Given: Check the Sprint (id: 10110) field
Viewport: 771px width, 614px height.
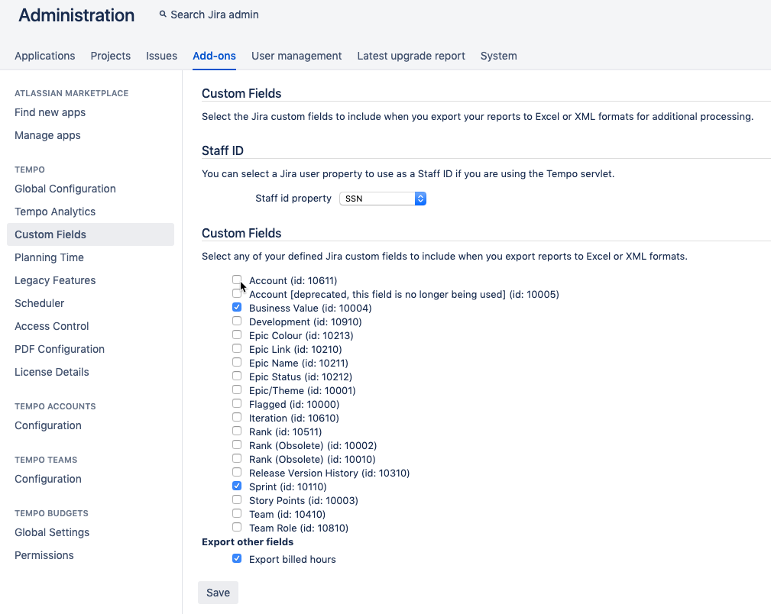Looking at the screenshot, I should tap(237, 486).
